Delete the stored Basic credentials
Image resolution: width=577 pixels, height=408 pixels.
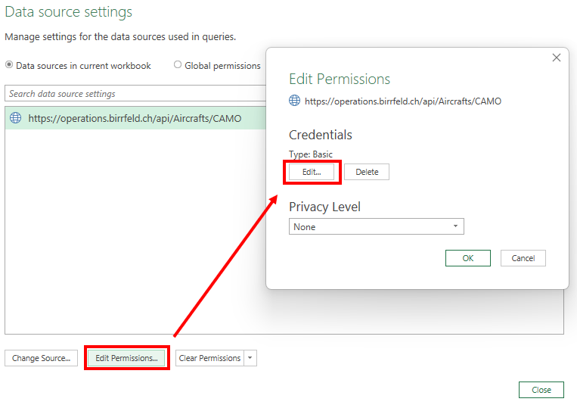pos(367,172)
